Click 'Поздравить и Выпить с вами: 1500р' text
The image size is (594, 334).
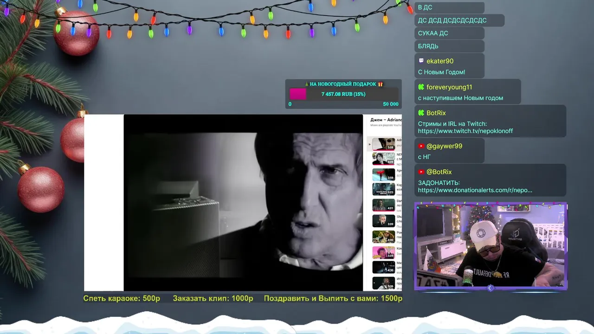tap(333, 298)
